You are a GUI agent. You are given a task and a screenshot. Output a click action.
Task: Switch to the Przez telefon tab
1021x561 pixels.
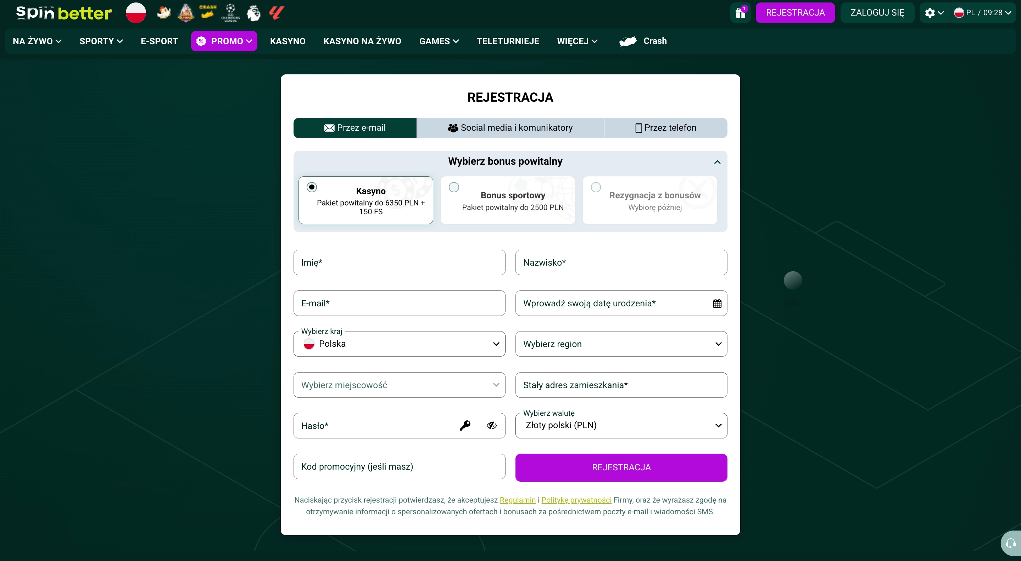[666, 128]
